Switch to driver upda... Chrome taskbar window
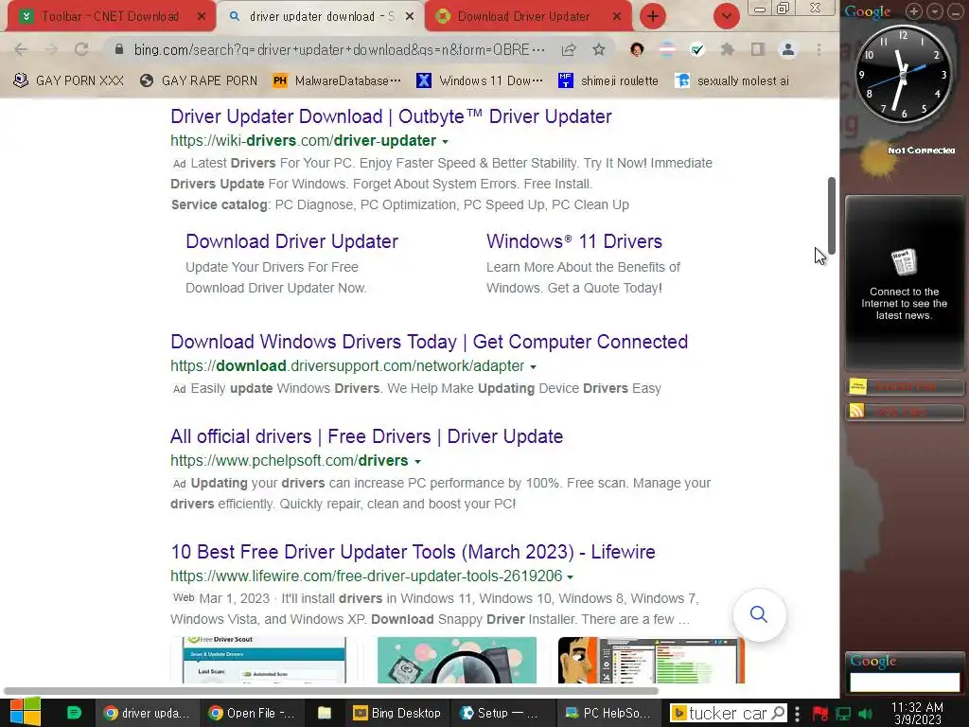This screenshot has width=969, height=727. [147, 713]
